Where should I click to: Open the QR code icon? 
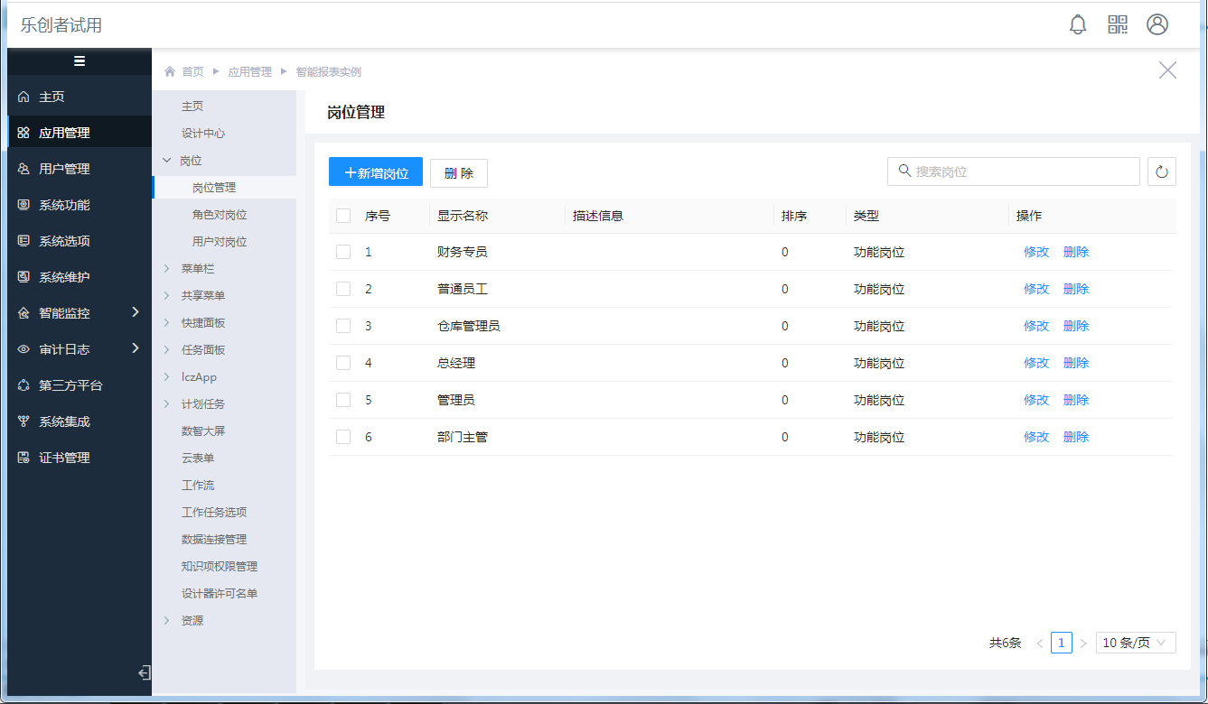[x=1118, y=25]
